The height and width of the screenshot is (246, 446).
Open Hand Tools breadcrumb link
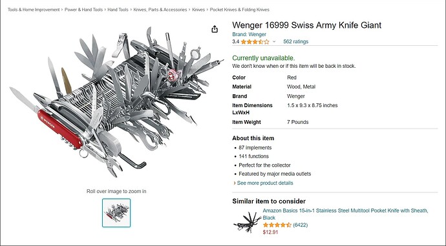(118, 10)
